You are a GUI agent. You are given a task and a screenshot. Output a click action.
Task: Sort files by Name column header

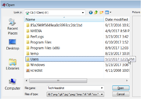[x=64, y=19]
